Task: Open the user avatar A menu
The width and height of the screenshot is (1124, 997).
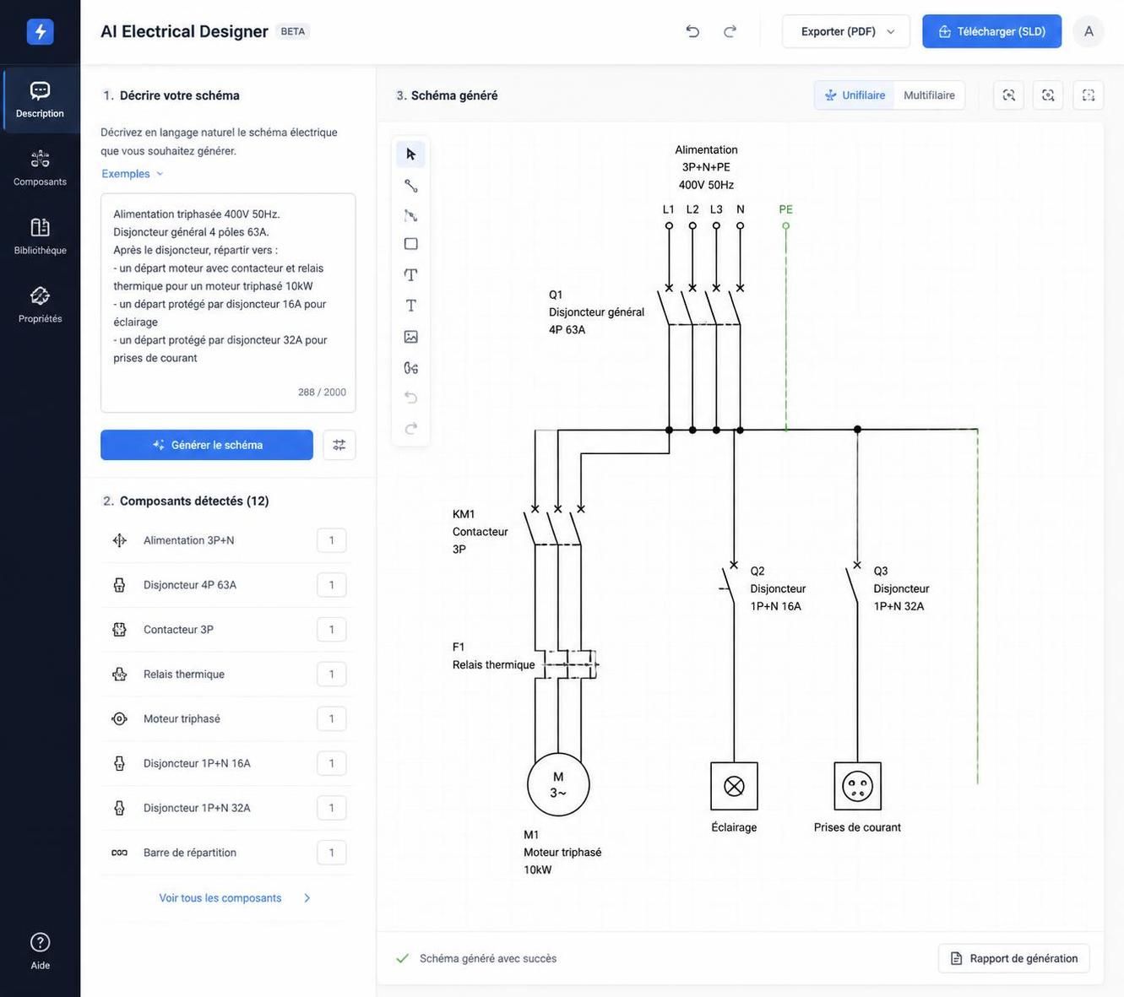Action: click(1089, 31)
